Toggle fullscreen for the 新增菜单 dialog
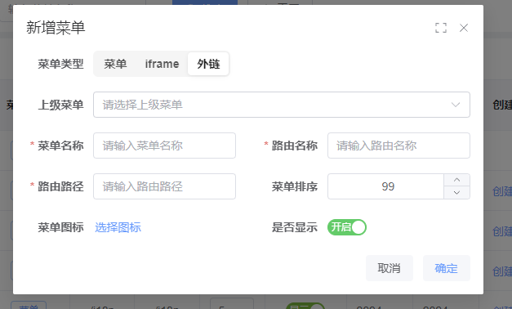512x309 pixels. 441,28
